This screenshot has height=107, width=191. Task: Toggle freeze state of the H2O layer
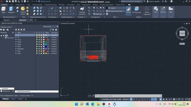tap(39, 46)
